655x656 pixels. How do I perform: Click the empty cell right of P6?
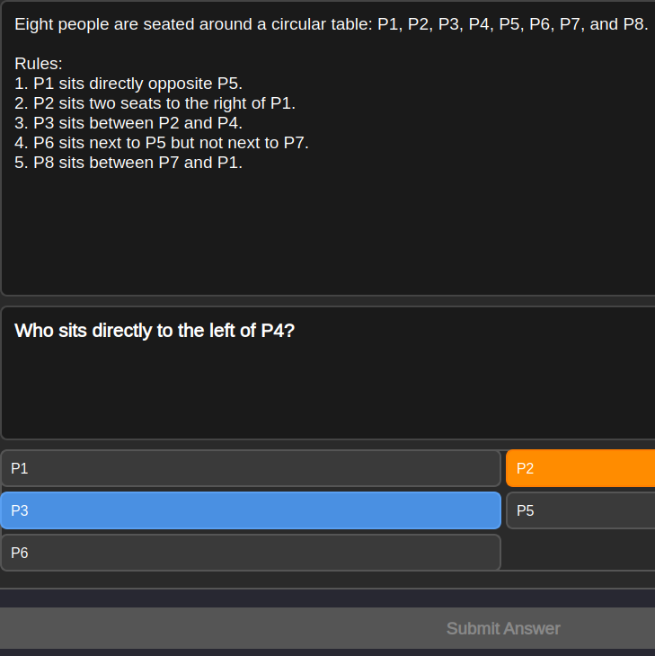pos(578,553)
